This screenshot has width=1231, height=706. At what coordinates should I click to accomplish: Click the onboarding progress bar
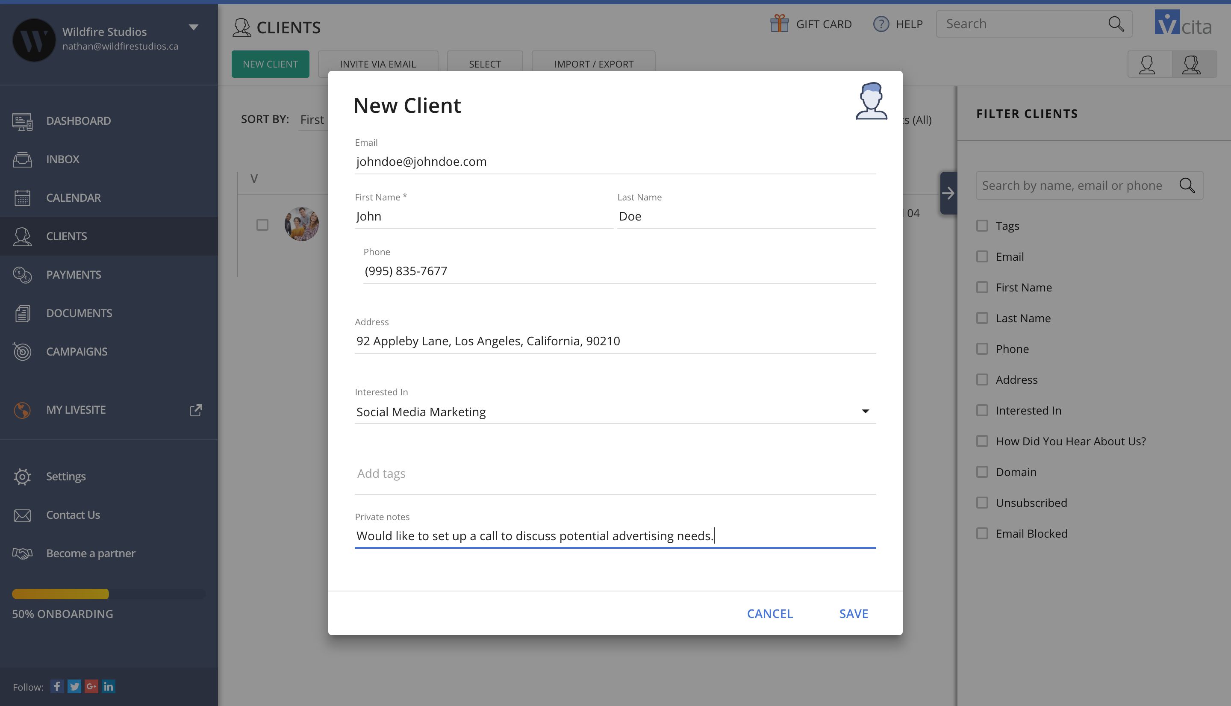coord(109,594)
